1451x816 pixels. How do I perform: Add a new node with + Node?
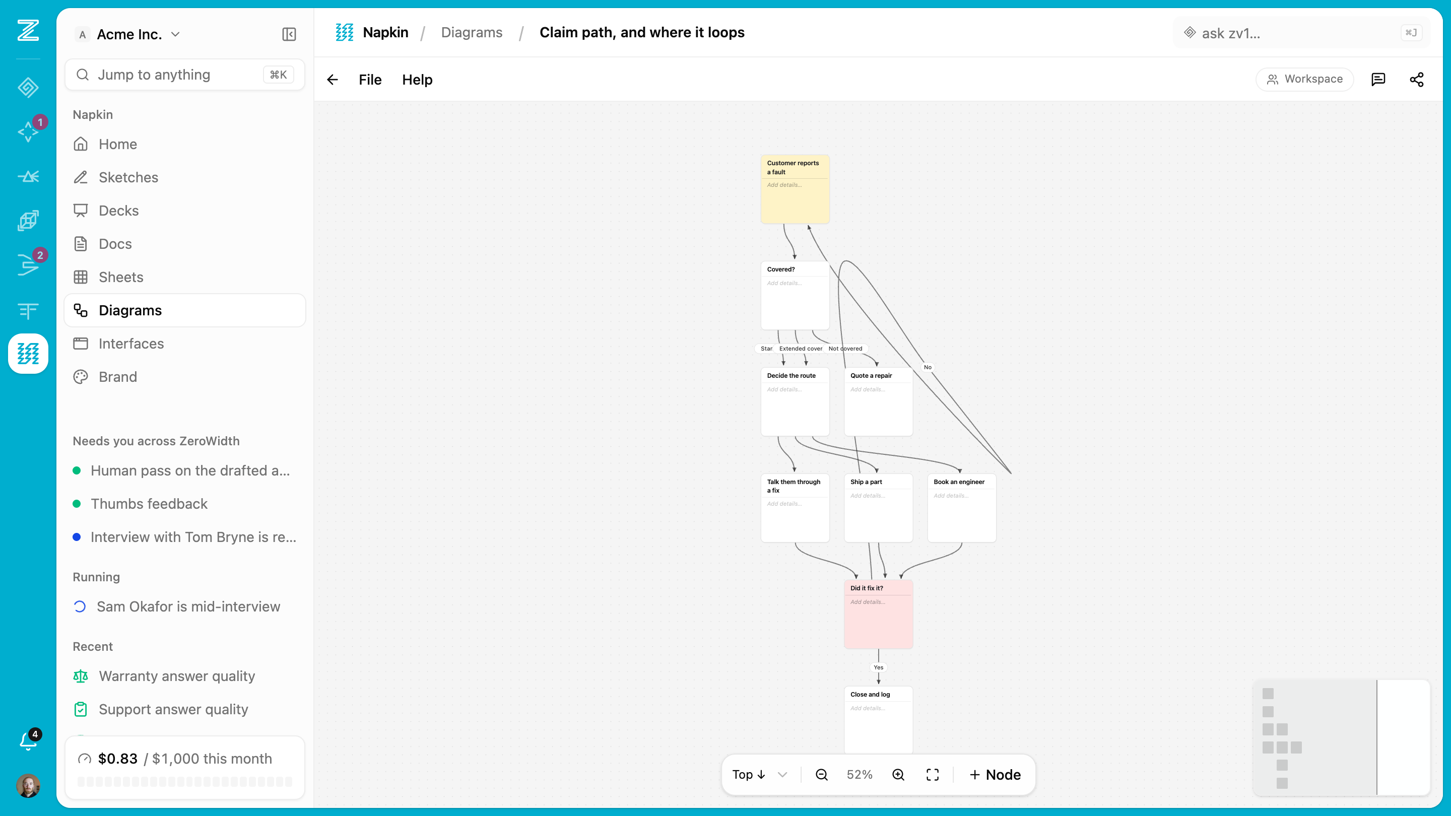coord(995,775)
